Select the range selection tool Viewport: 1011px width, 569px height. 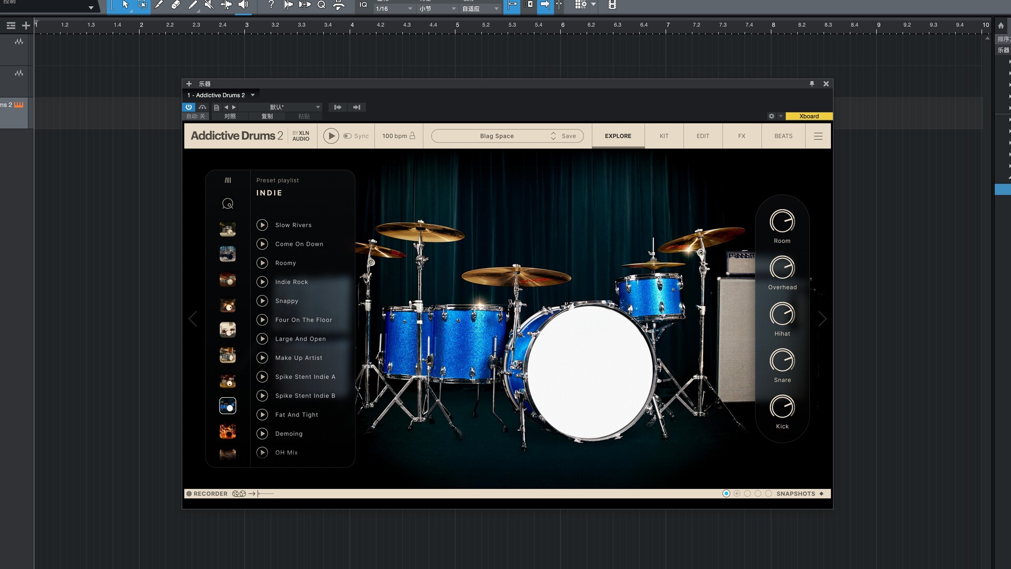pos(142,5)
